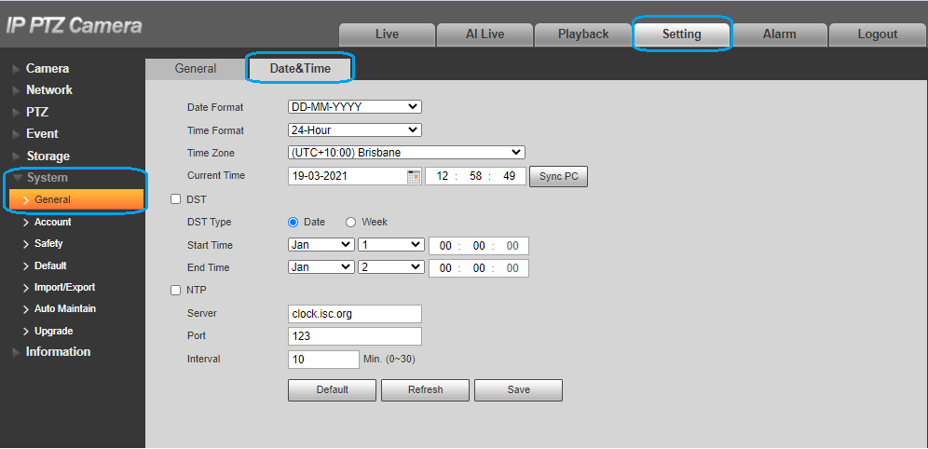This screenshot has width=928, height=449.
Task: Expand the PTZ menu section
Action: point(36,113)
